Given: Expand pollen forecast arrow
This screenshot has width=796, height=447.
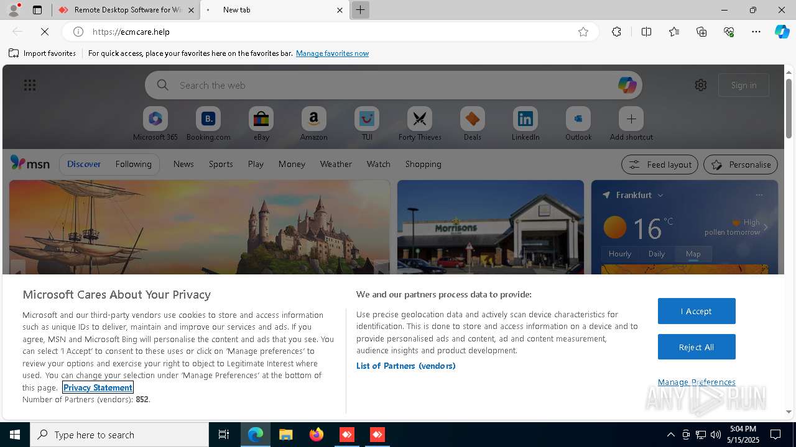Looking at the screenshot, I should (766, 227).
